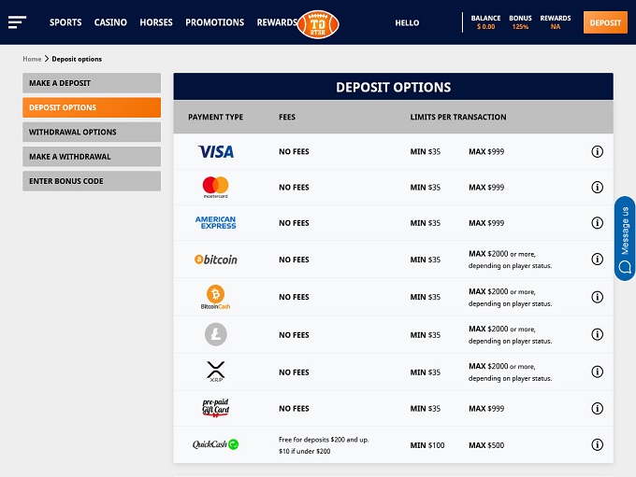
Task: Click the football logo in header
Action: click(x=318, y=23)
